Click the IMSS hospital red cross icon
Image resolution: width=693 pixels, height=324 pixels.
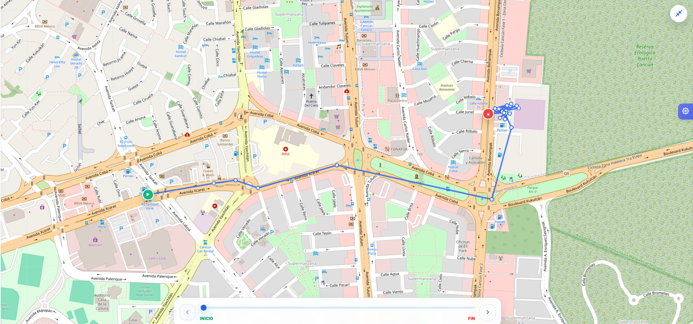[285, 149]
